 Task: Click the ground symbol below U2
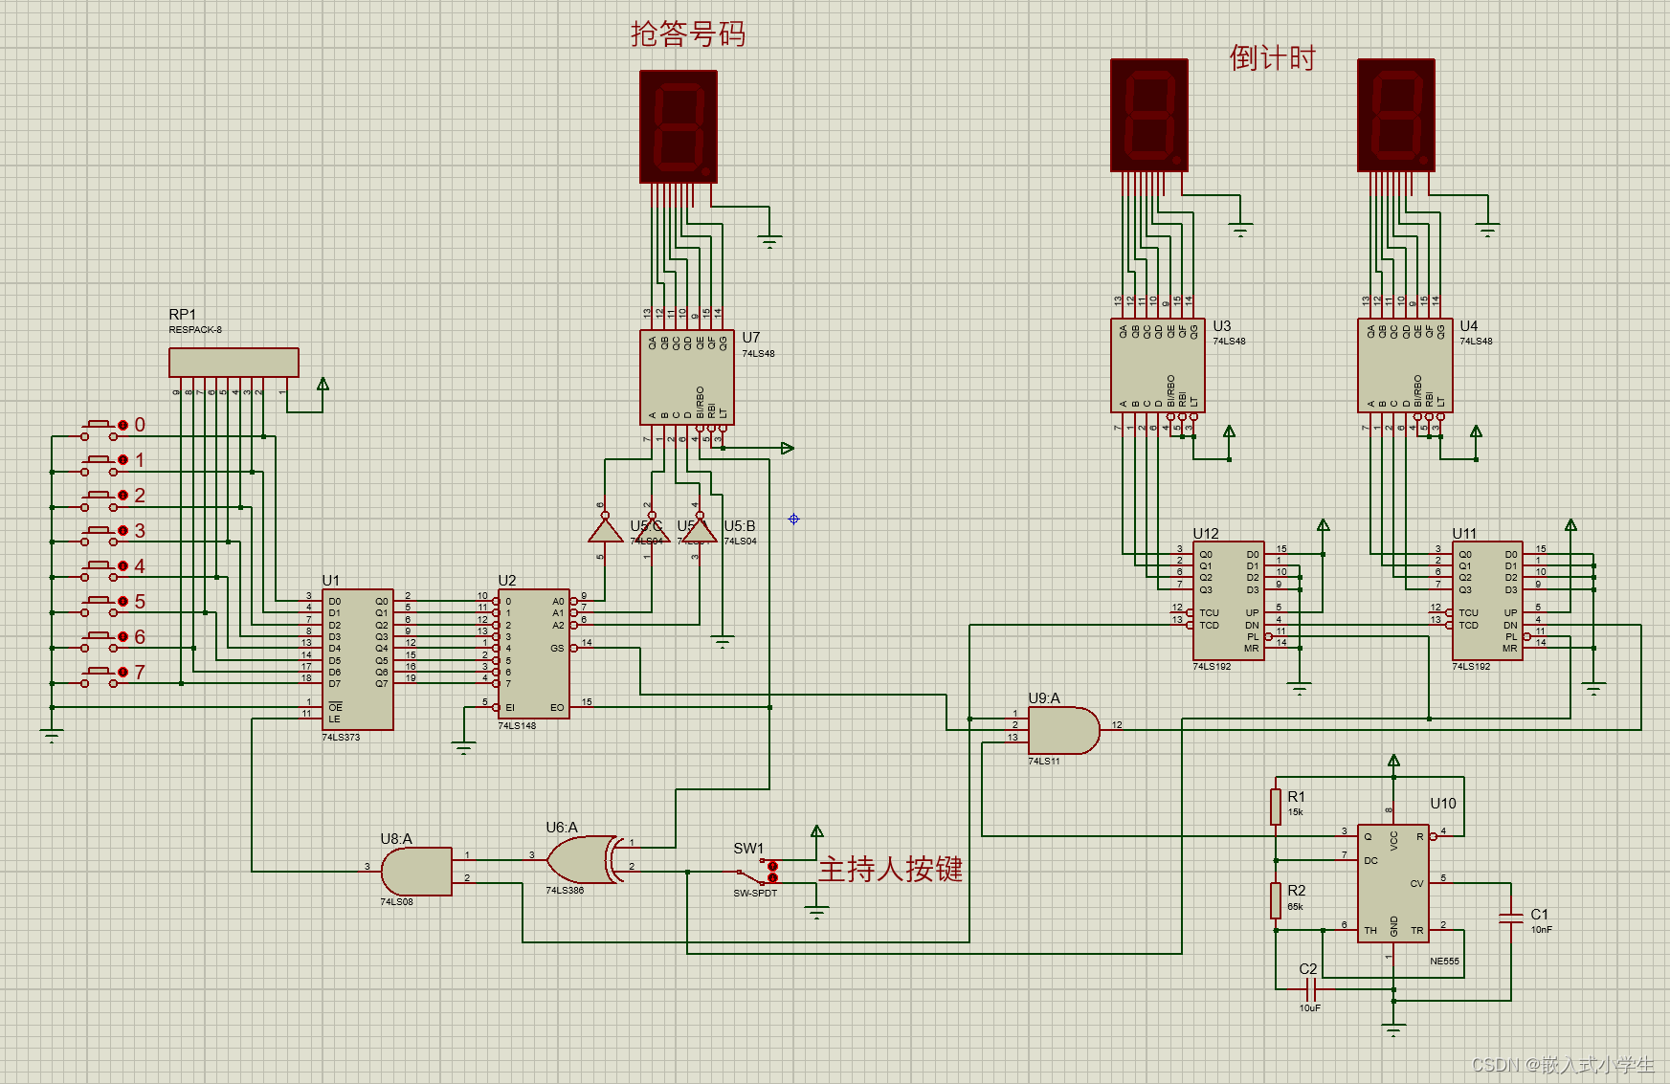click(x=463, y=748)
